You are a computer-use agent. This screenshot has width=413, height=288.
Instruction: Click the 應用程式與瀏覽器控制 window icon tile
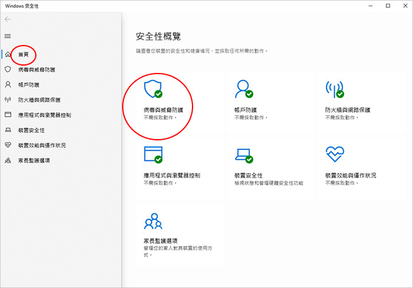click(152, 155)
